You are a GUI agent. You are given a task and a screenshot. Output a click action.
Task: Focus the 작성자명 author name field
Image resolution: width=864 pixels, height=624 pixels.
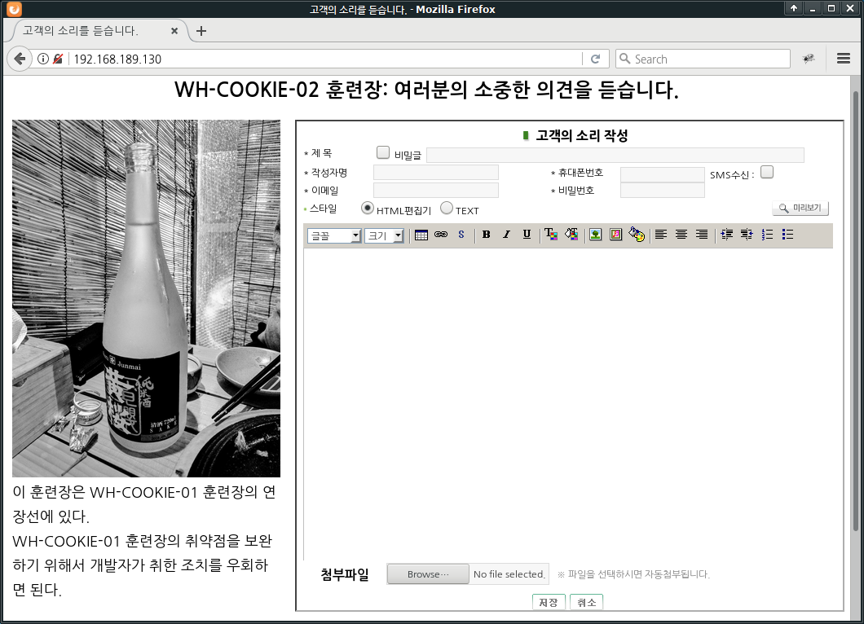coord(436,173)
